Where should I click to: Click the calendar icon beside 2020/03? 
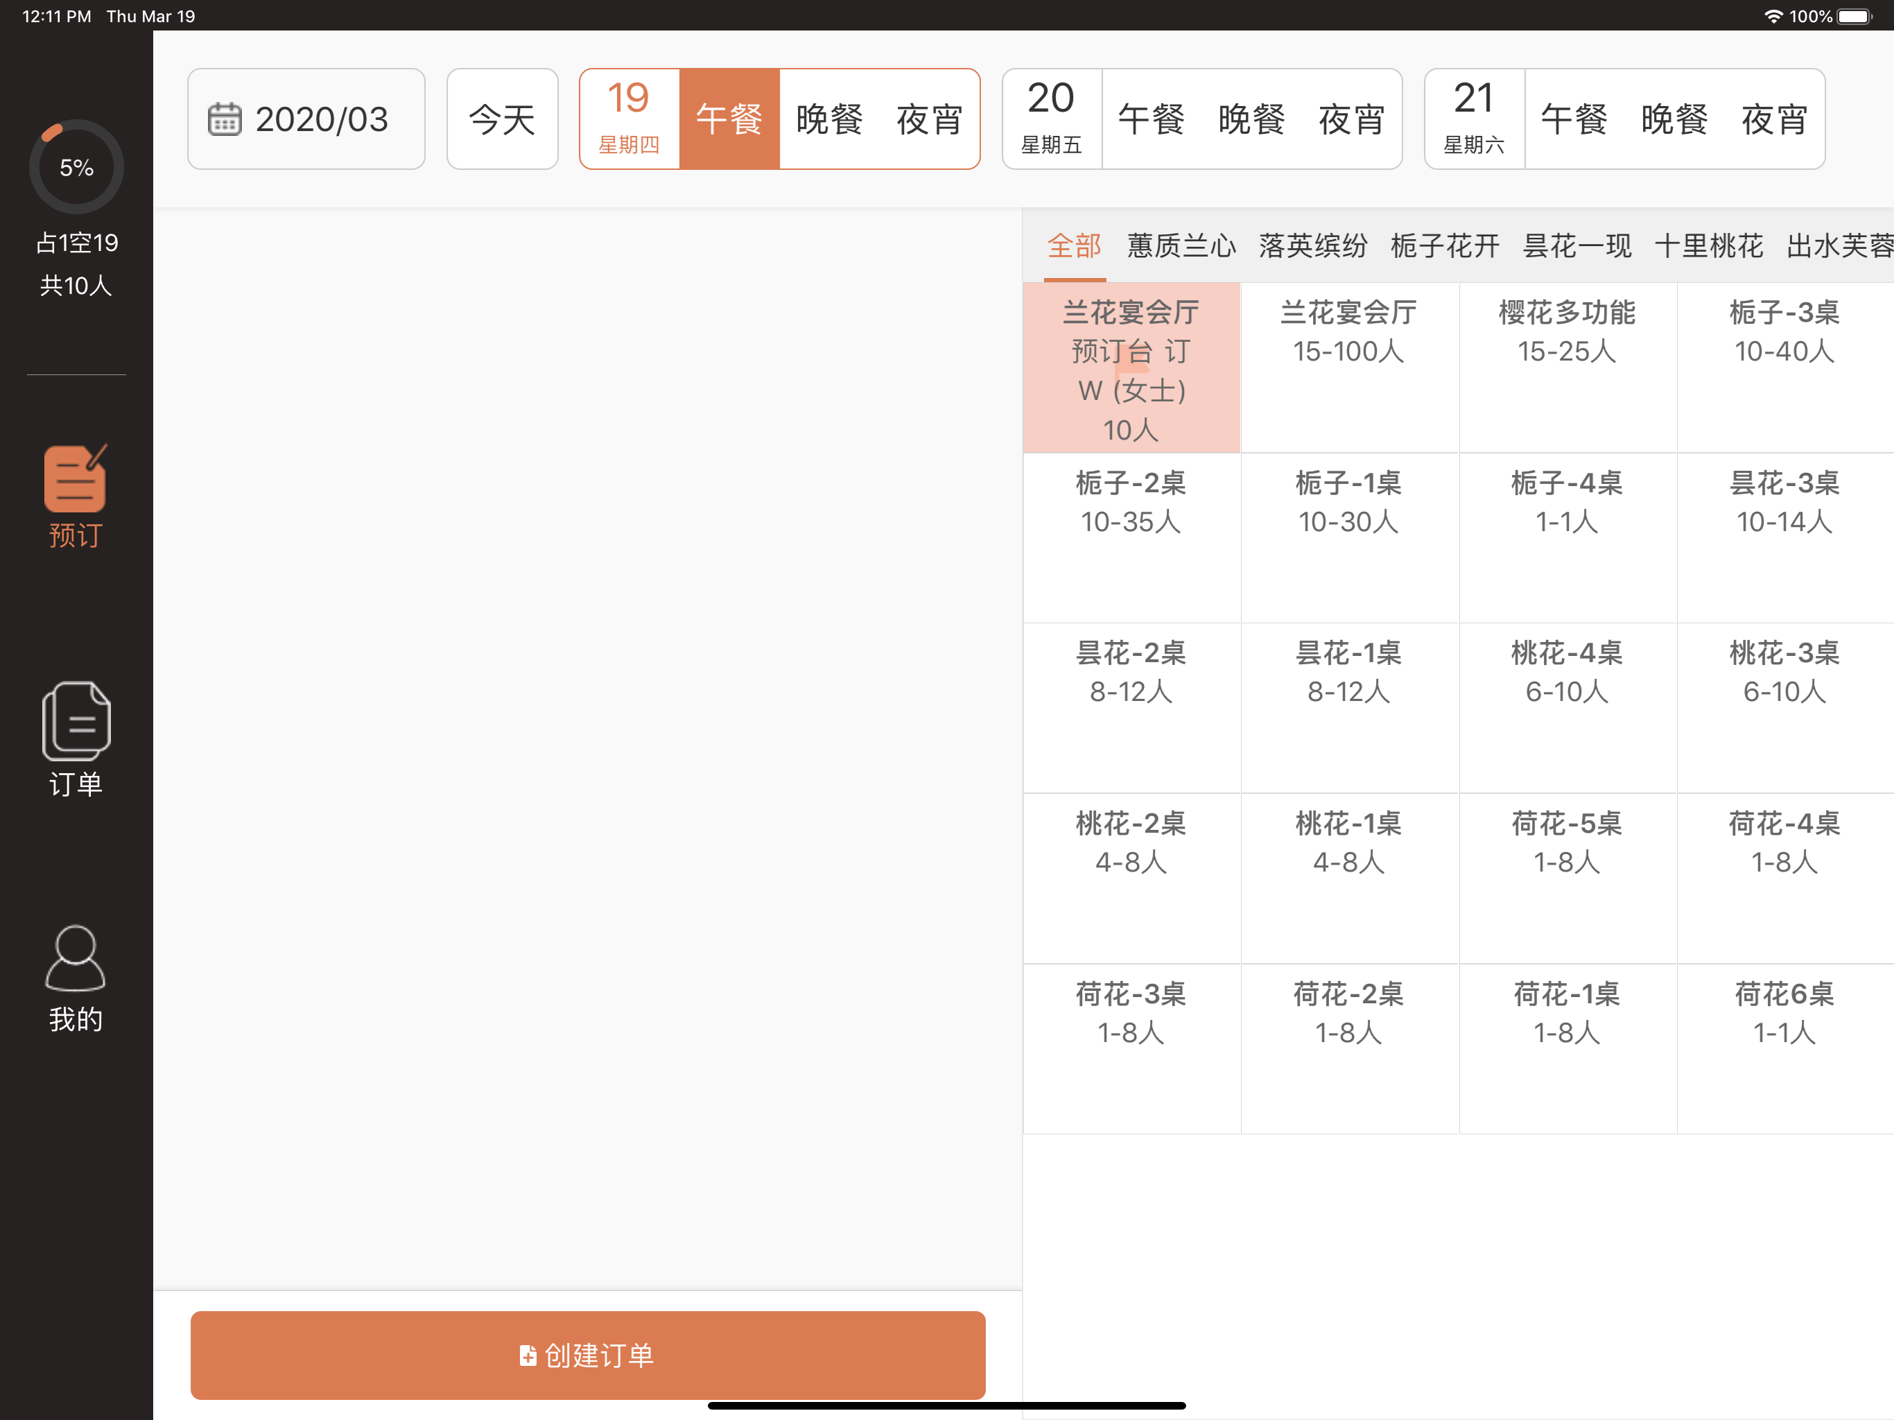pos(225,119)
